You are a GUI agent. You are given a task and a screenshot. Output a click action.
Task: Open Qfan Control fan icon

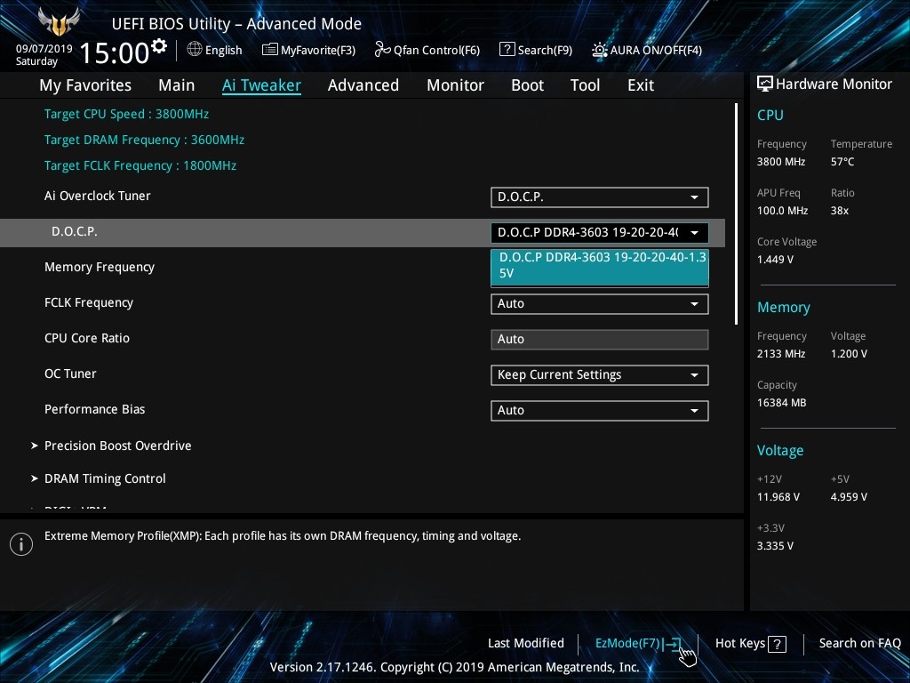pyautogui.click(x=382, y=50)
